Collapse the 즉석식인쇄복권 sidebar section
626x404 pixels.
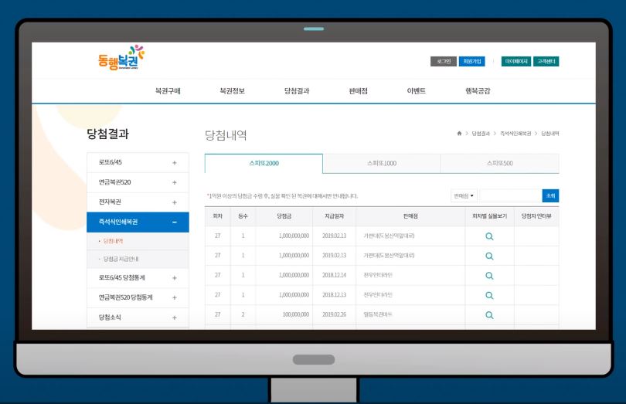175,222
